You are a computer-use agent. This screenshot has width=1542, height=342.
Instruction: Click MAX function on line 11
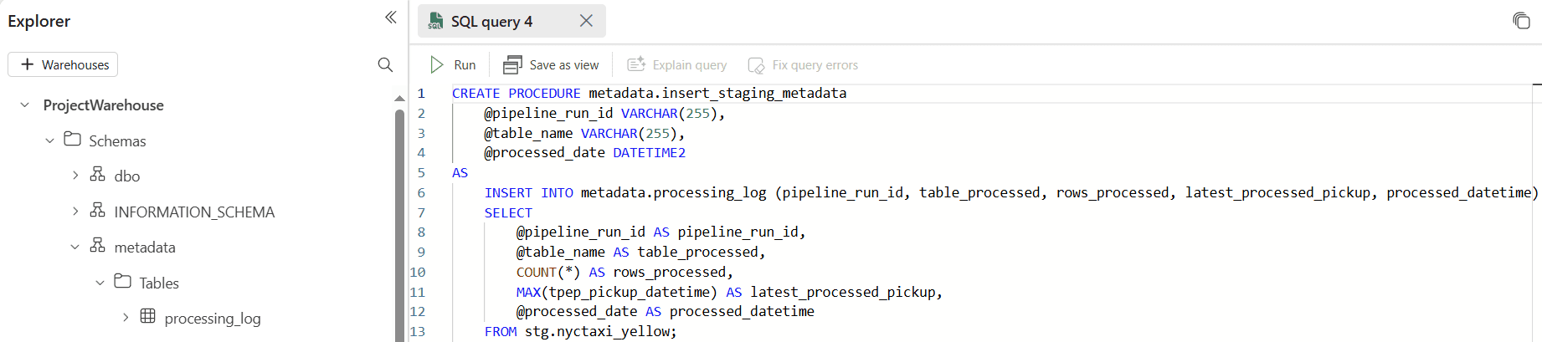coord(528,293)
